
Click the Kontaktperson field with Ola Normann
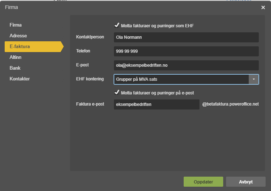pyautogui.click(x=186, y=37)
